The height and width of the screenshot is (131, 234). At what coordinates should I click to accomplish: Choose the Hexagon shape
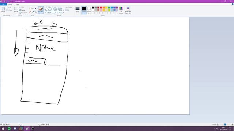coord(54,10)
